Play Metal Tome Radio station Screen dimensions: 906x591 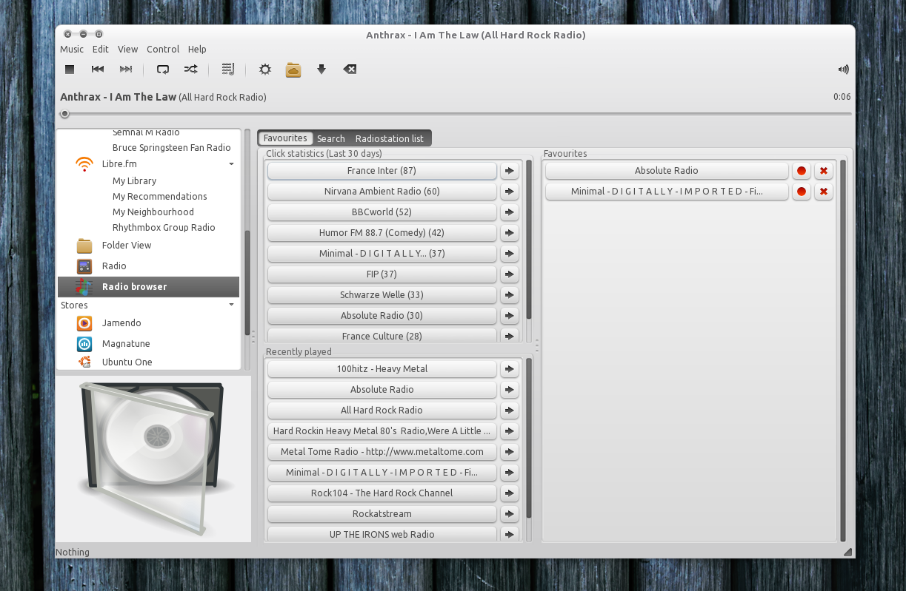click(x=382, y=452)
